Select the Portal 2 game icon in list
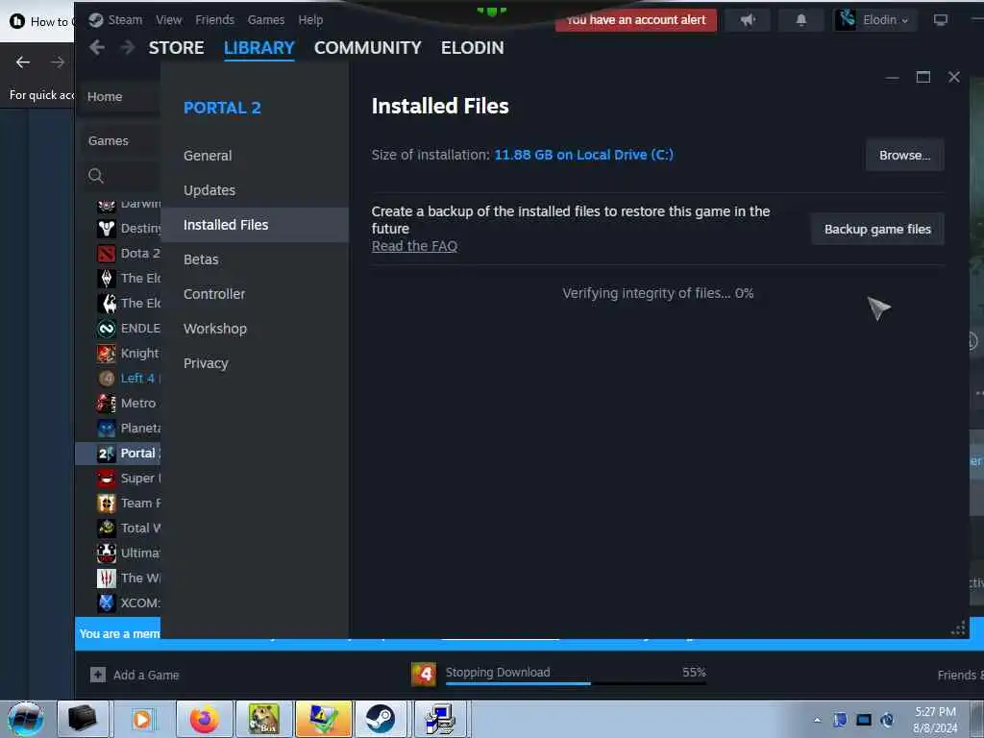This screenshot has height=738, width=984. [106, 454]
